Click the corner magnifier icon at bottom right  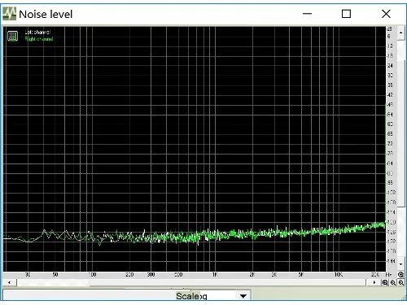pos(401,282)
